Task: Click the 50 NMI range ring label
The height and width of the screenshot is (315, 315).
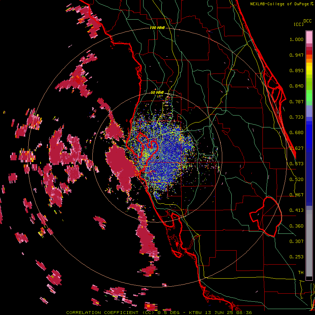Action: (x=157, y=93)
